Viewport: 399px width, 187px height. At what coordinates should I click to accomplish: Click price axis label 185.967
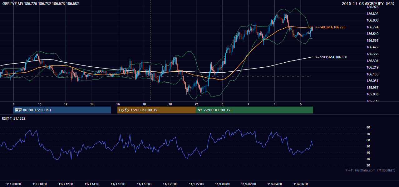pos(372,88)
